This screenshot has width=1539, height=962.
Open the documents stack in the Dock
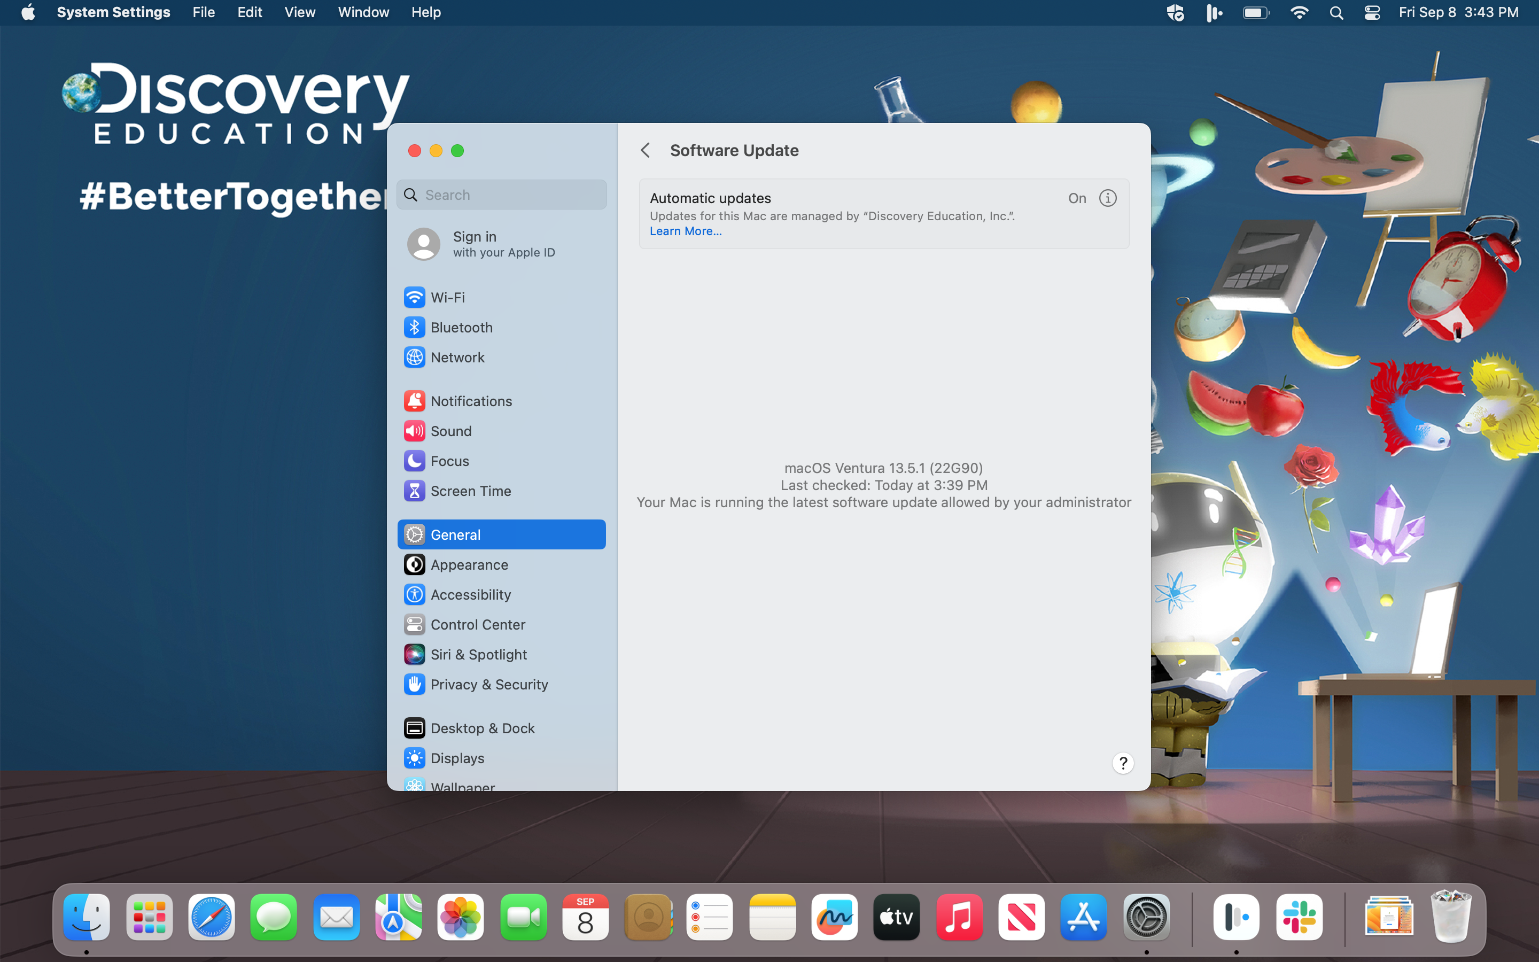tap(1388, 917)
